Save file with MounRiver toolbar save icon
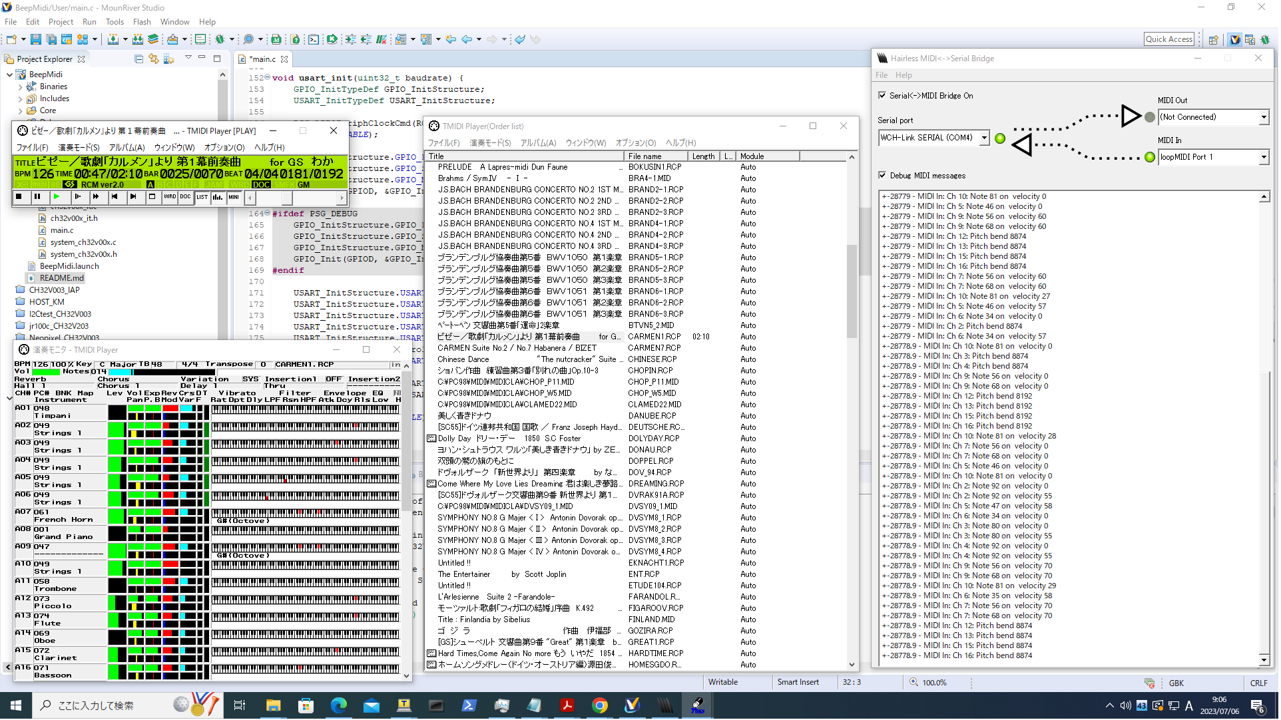Viewport: 1281px width, 720px height. 36,40
